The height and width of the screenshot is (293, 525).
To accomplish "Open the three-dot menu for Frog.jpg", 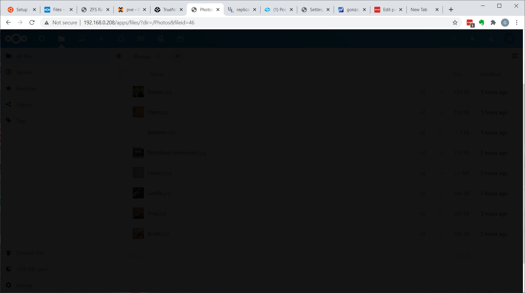I will point(440,214).
